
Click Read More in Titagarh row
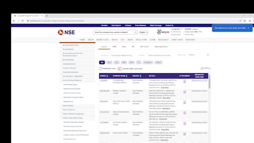[x=165, y=87]
